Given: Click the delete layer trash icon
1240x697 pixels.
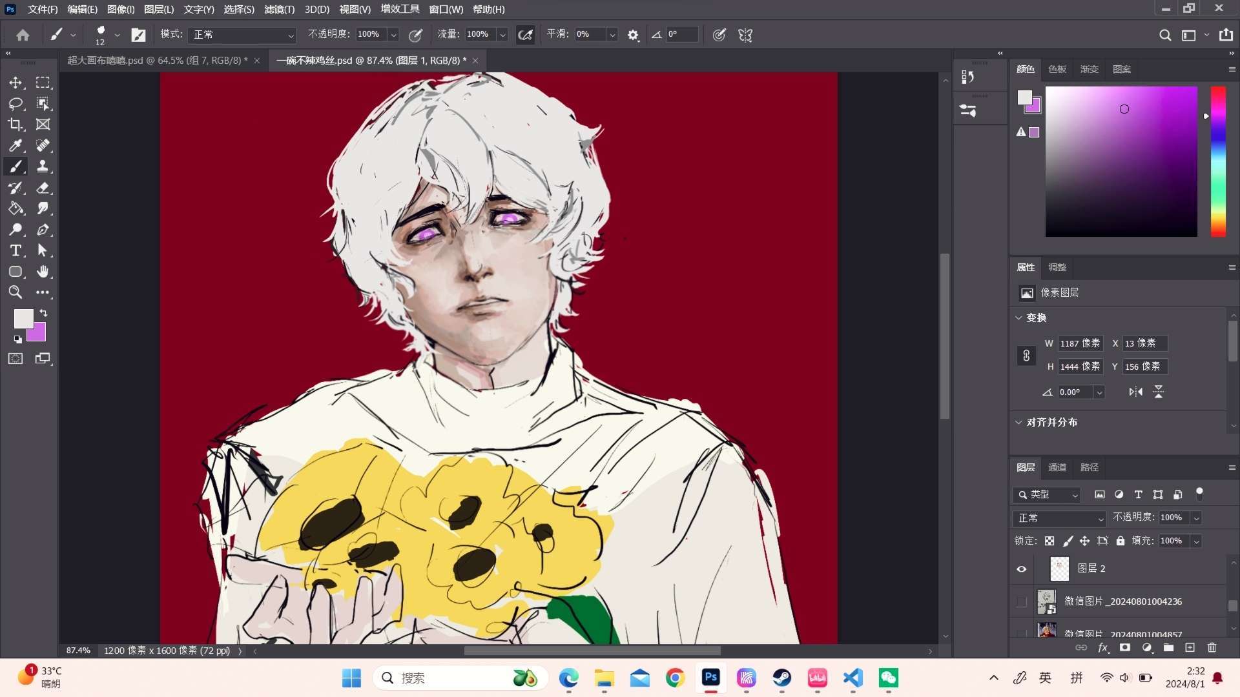Looking at the screenshot, I should point(1212,647).
